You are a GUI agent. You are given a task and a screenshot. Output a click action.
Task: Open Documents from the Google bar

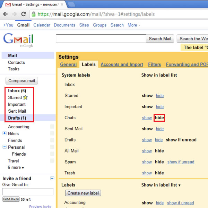click(64, 25)
